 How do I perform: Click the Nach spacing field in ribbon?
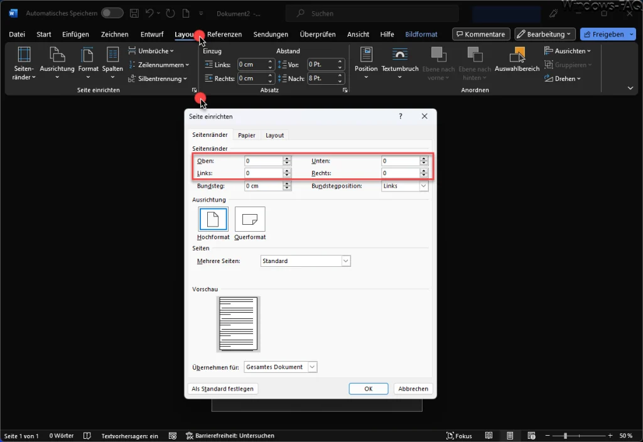tap(322, 78)
